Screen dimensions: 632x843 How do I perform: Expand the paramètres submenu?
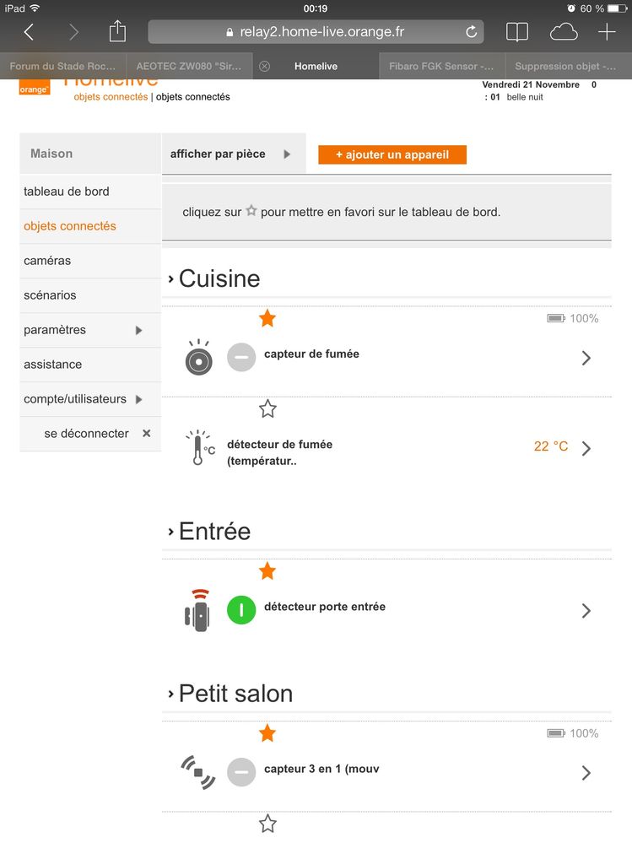pyautogui.click(x=138, y=330)
